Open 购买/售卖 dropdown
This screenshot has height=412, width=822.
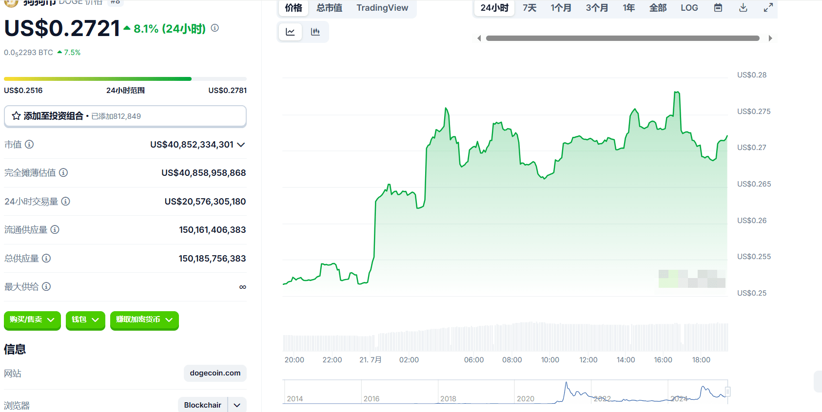[x=32, y=320]
